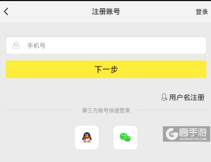This screenshot has width=211, height=162.
Task: Log in with the QQ penguin icon
Action: click(87, 137)
